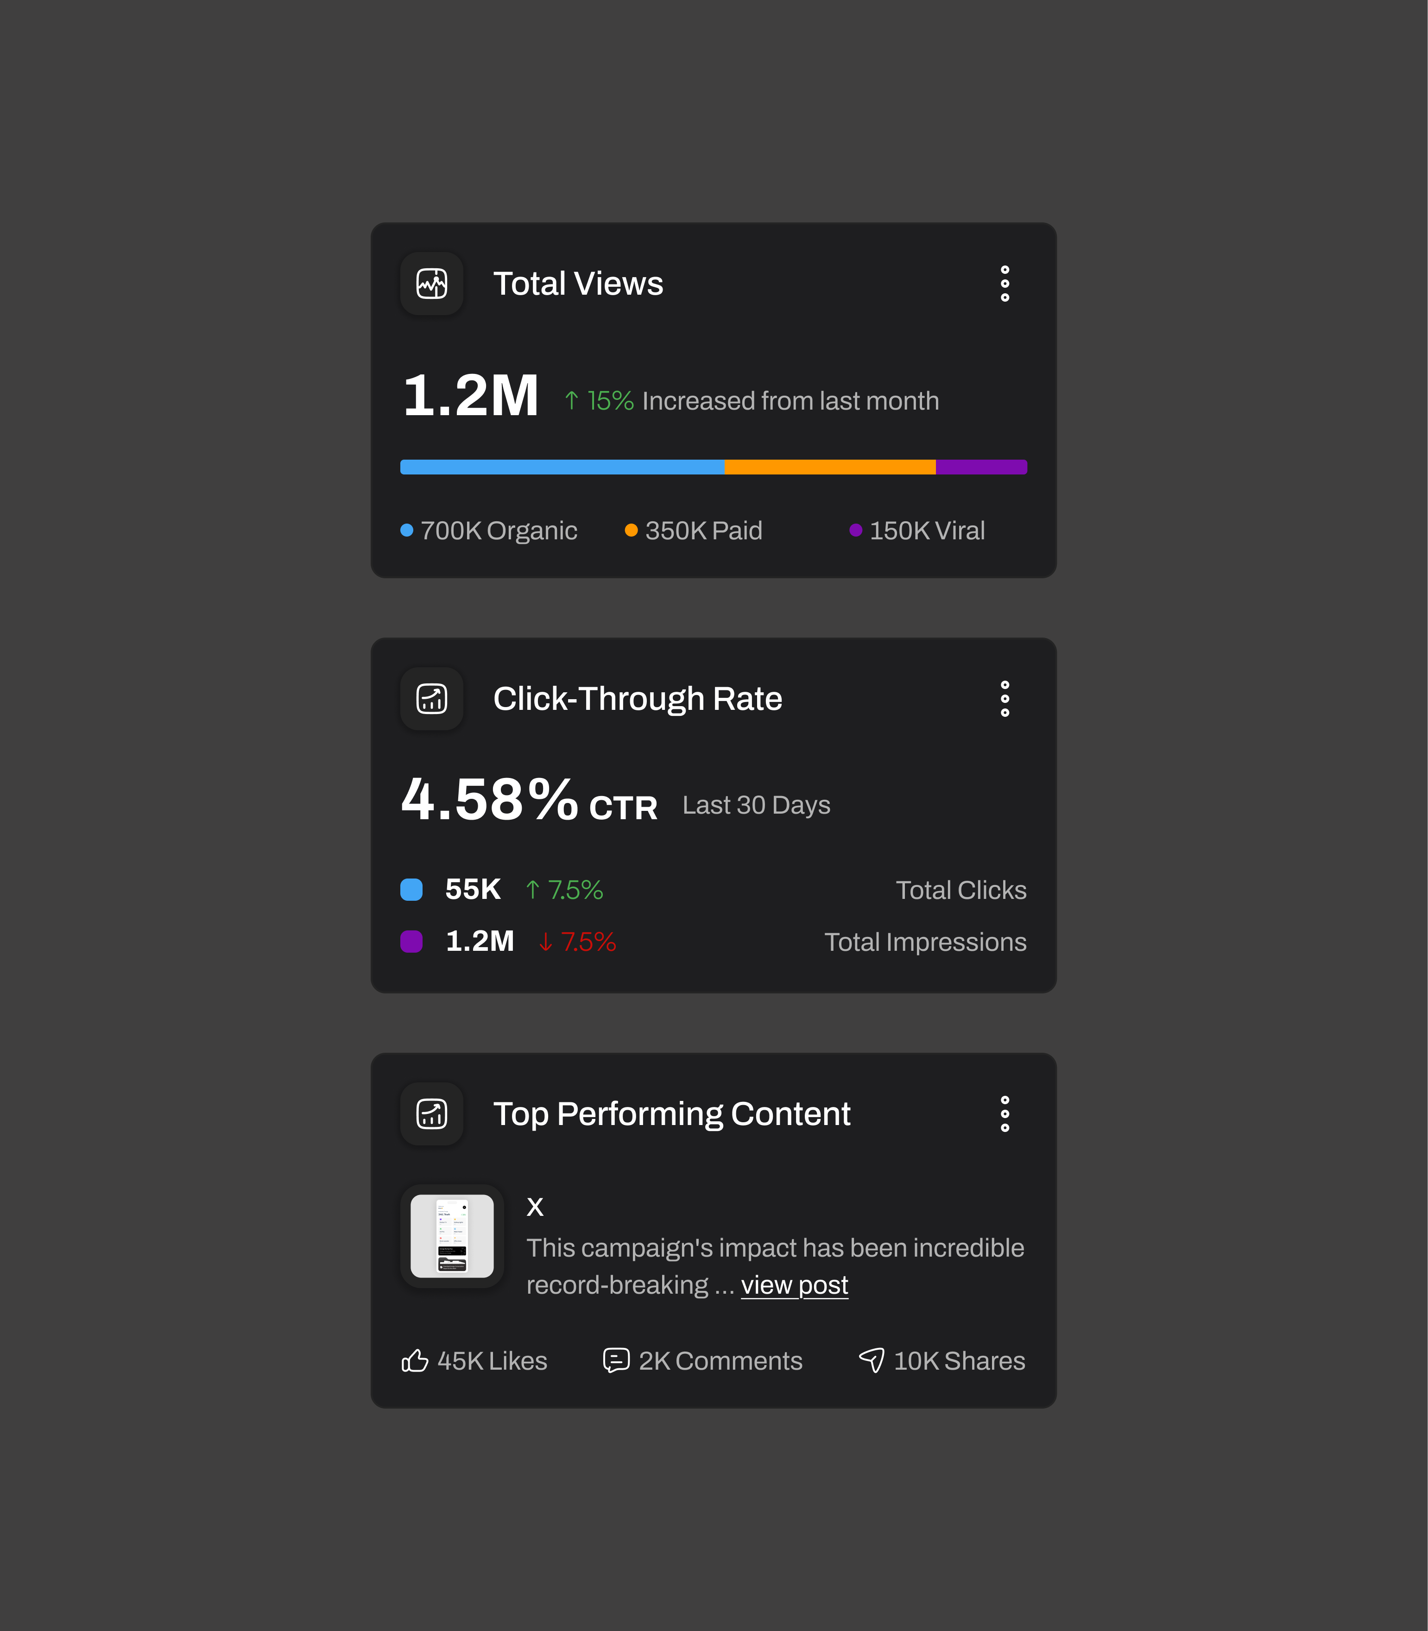Screen dimensions: 1428x1631
Task: Click the purple Total Impressions color swatch
Action: click(411, 942)
